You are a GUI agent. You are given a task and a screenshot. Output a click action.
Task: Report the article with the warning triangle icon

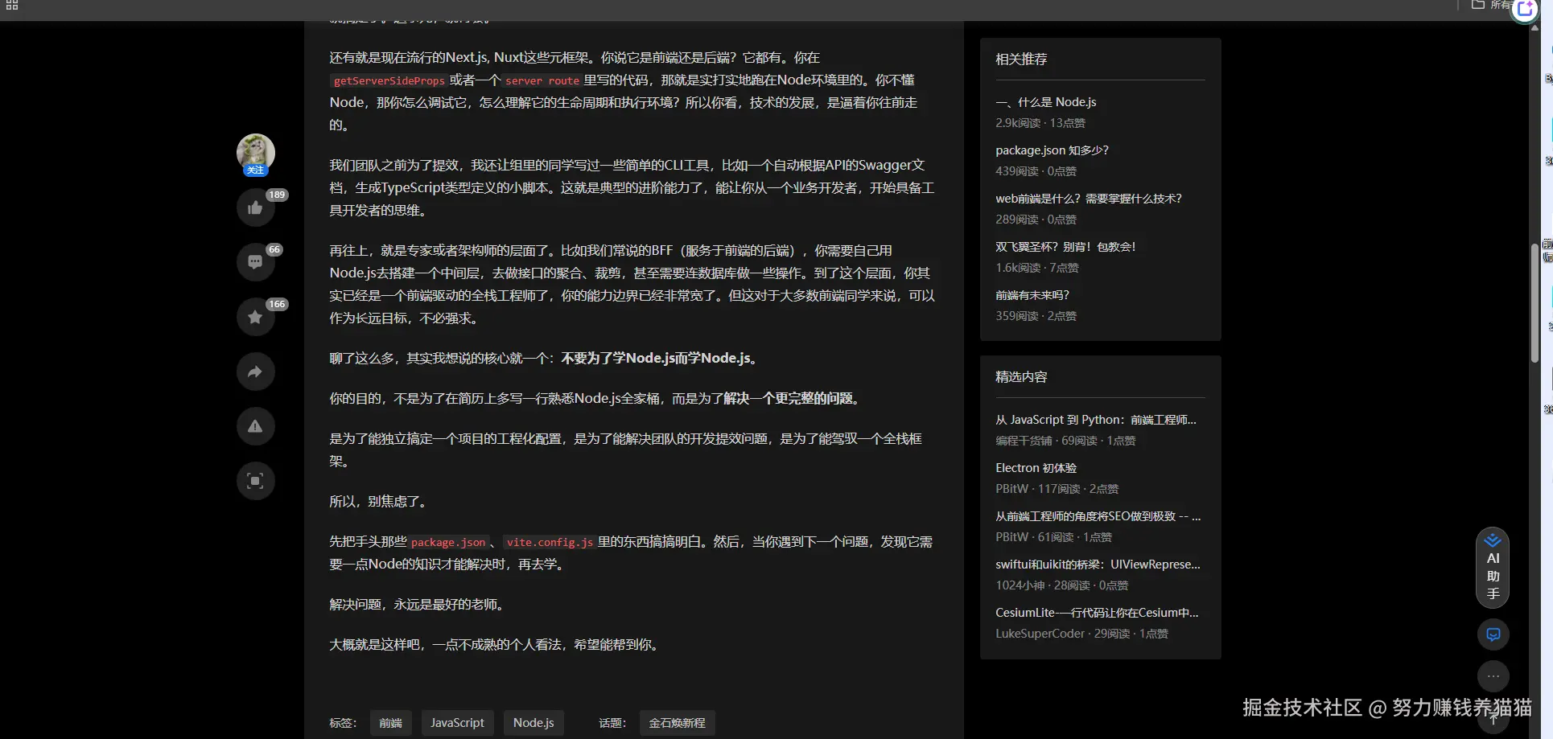click(x=255, y=426)
